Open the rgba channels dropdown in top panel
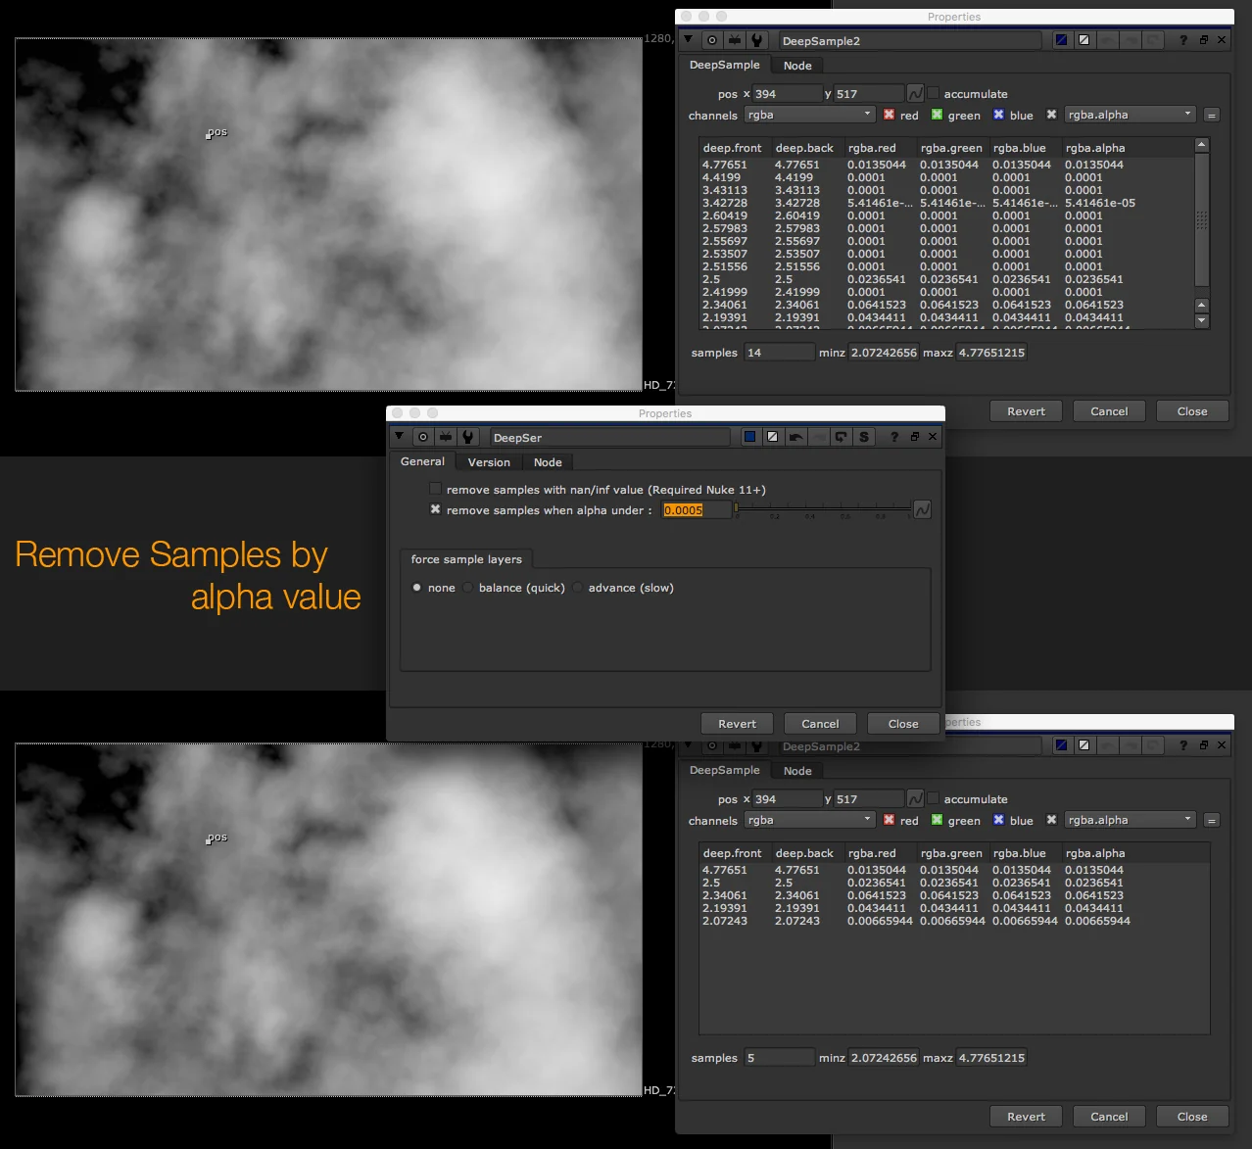Screen dimensions: 1252x1149 click(809, 115)
